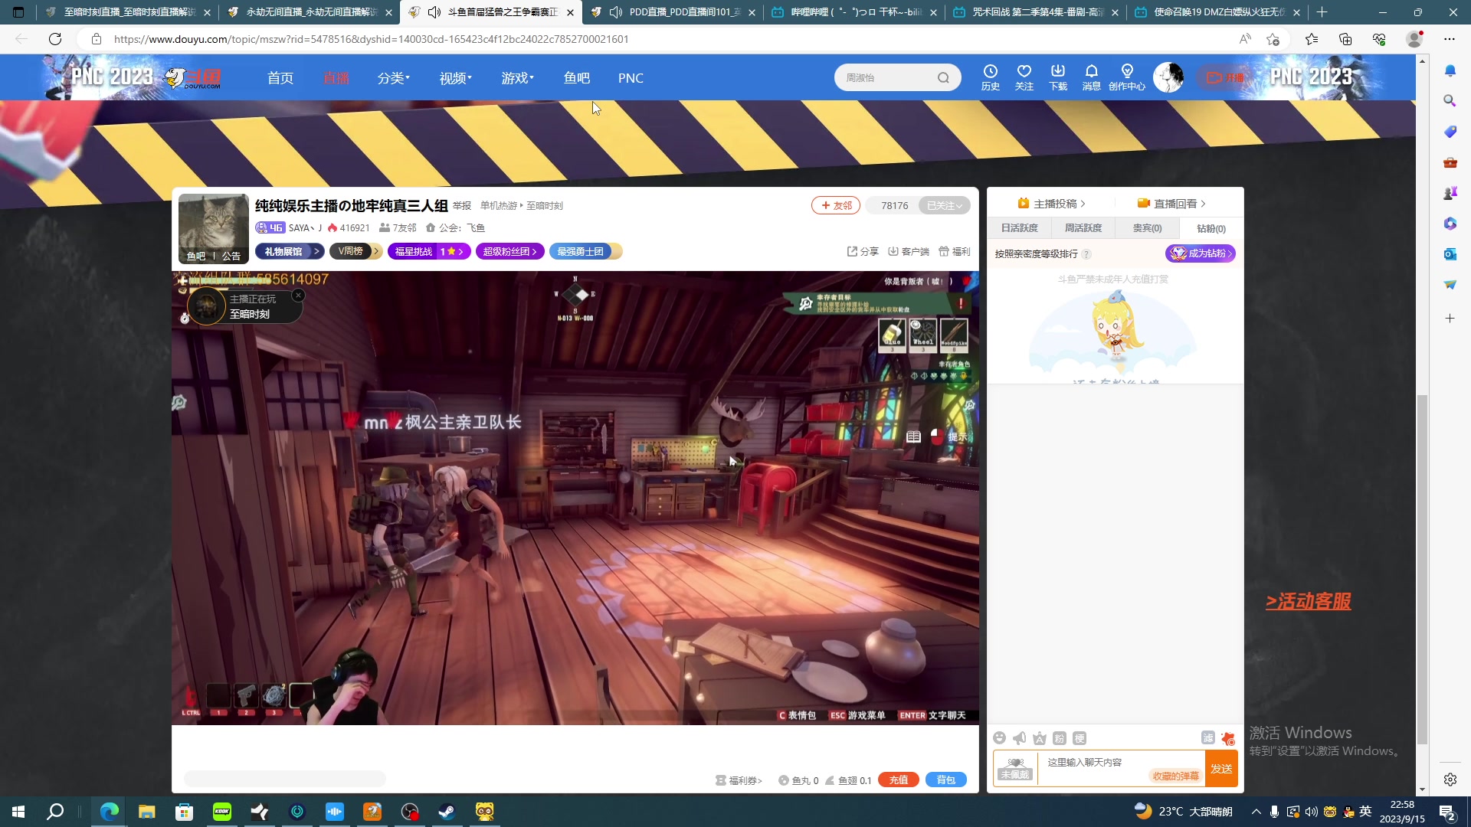Viewport: 1471px width, 827px height.
Task: Open the 福利 gift icon
Action: click(955, 251)
